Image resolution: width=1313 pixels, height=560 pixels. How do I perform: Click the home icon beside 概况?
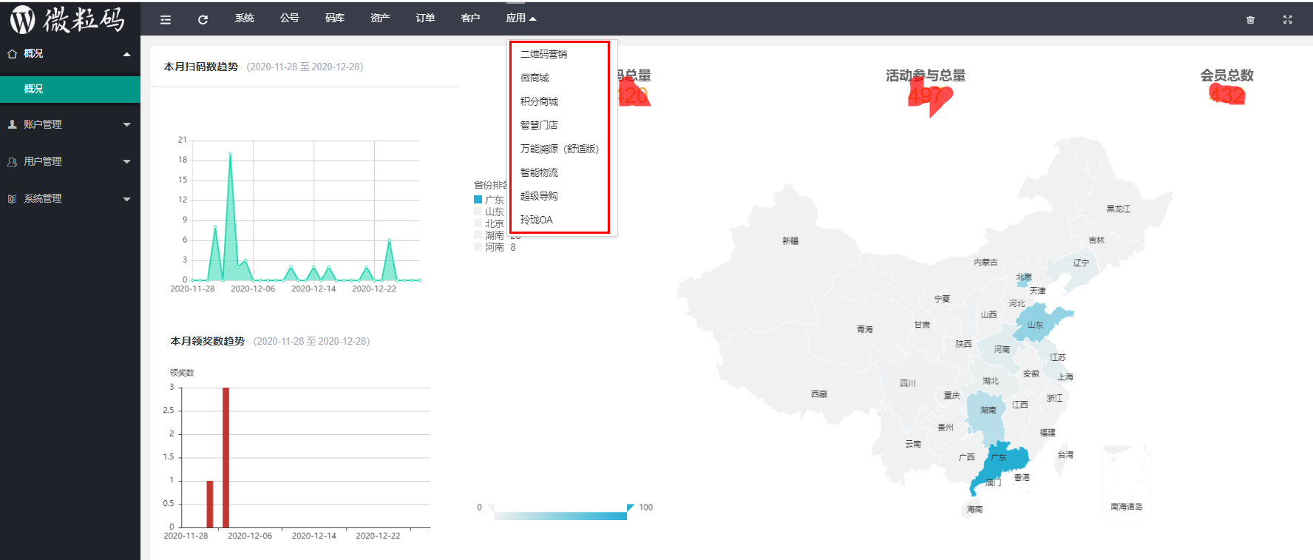click(x=12, y=54)
